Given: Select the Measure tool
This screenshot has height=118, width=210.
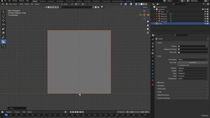Looking at the screenshot, I should coord(4,42).
